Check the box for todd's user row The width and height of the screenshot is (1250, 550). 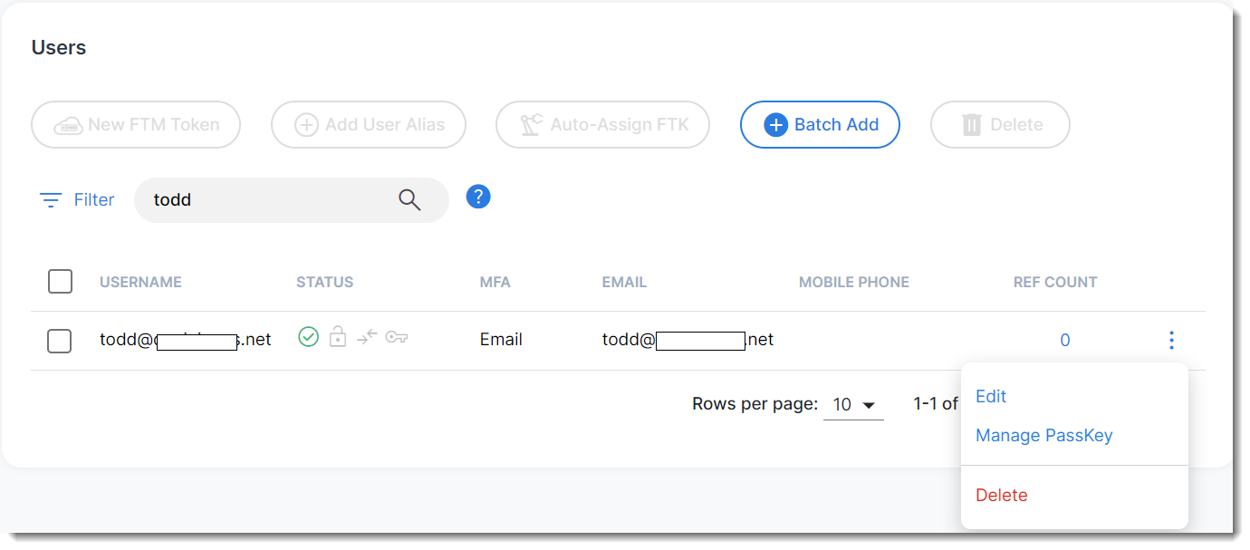pyautogui.click(x=60, y=341)
